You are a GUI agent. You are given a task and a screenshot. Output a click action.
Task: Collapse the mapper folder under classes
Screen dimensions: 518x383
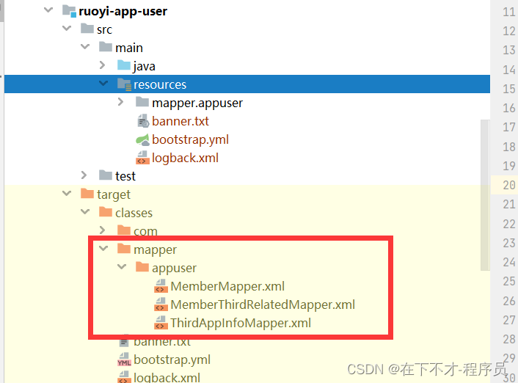[x=103, y=248]
